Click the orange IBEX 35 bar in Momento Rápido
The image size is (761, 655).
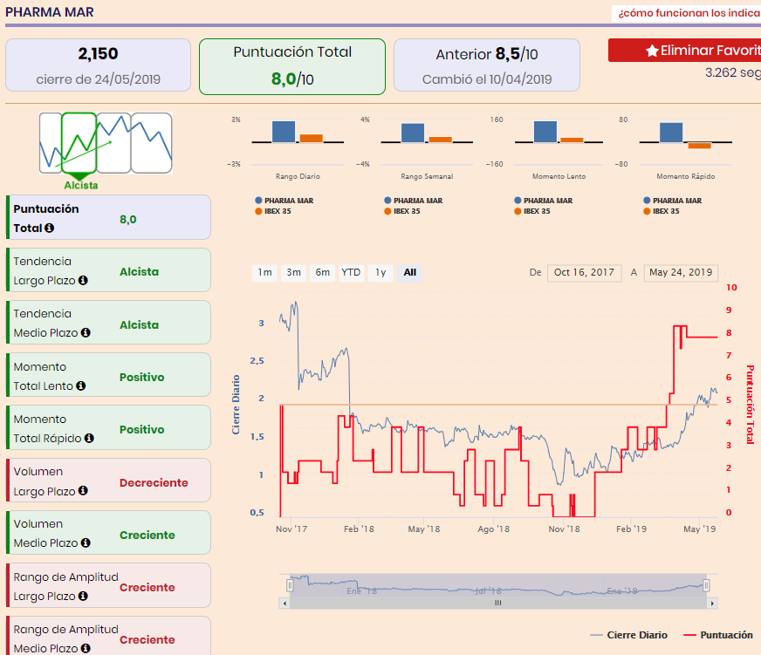699,146
